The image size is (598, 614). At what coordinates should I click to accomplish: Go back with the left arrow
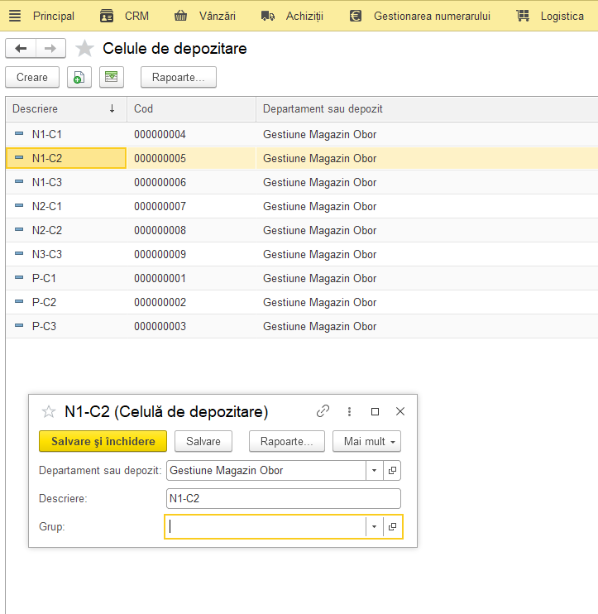(21, 49)
